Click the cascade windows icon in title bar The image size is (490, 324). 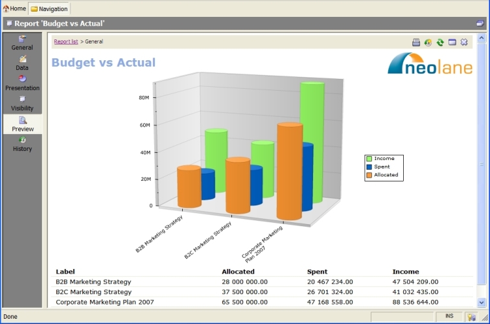tap(480, 23)
